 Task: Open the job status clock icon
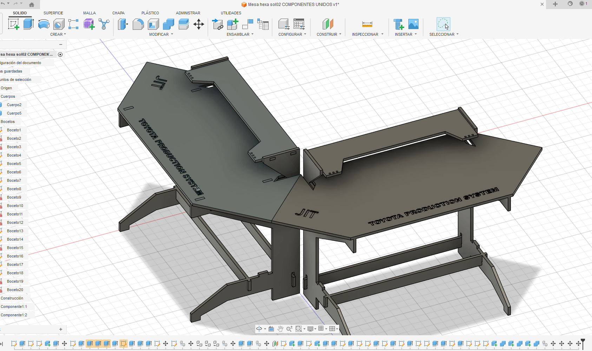pos(582,4)
